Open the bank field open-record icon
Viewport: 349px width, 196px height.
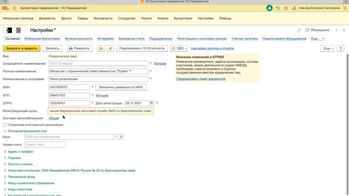[121, 137]
